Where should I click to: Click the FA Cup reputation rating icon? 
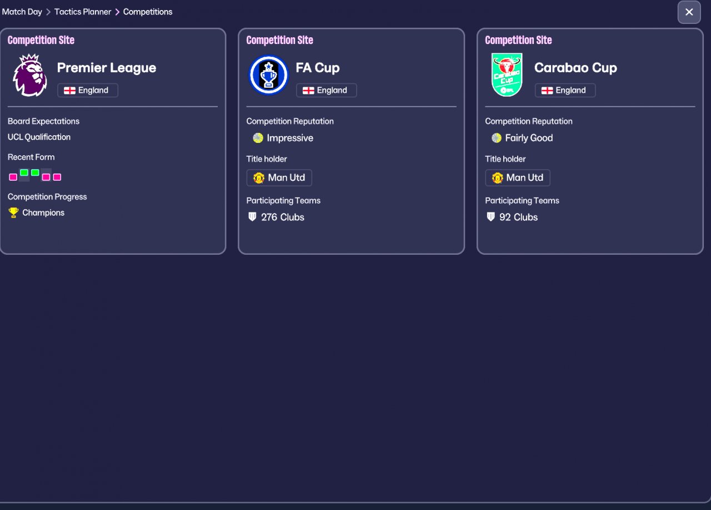tap(258, 138)
